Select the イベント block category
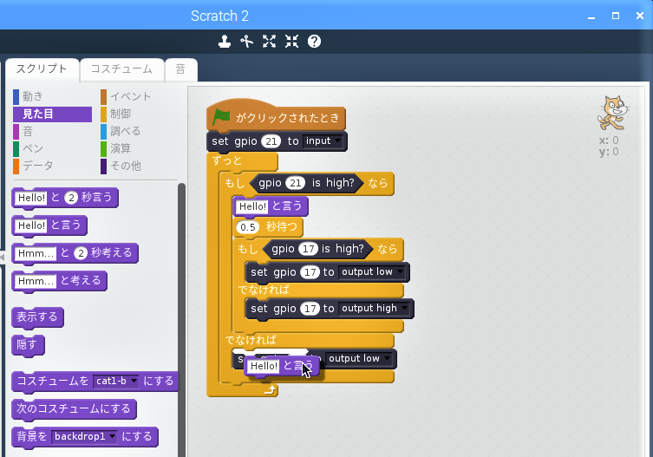The image size is (653, 457). pos(126,96)
